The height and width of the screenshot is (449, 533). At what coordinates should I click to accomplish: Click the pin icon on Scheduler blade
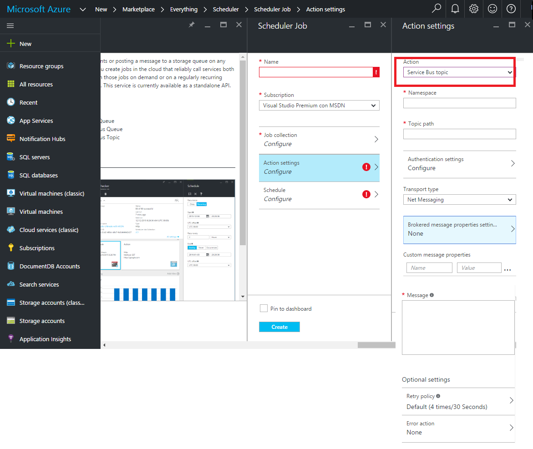(192, 25)
